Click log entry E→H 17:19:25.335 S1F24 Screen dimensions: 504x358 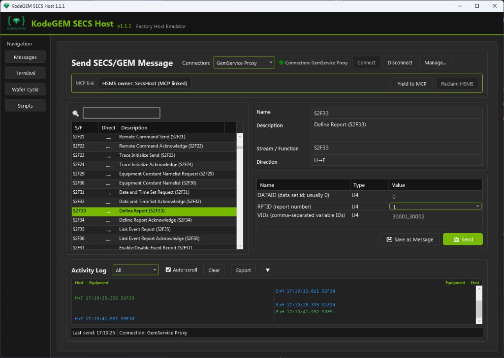305,305
